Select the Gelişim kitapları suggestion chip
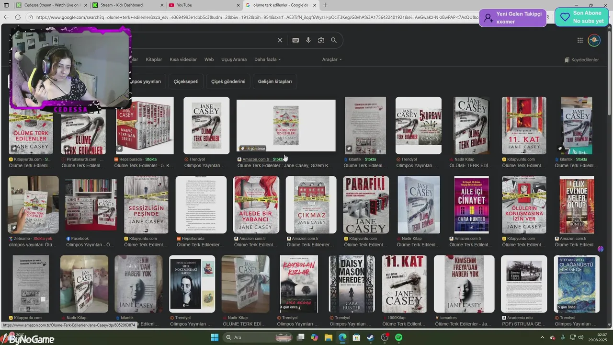Screen dimensions: 613x345 click(x=275, y=81)
